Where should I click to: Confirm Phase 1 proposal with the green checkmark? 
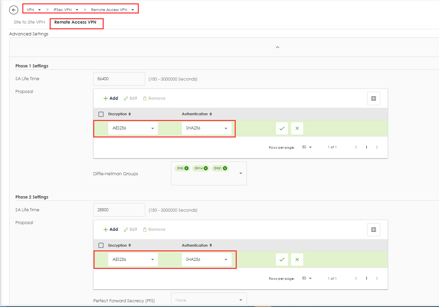pos(282,128)
